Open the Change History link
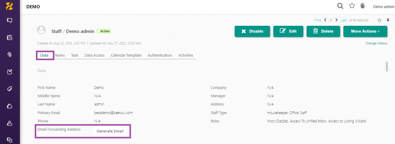The image size is (395, 144). pyautogui.click(x=376, y=44)
